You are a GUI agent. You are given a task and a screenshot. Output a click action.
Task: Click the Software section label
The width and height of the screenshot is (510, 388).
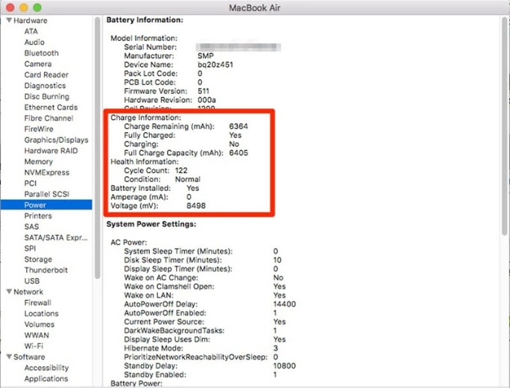click(x=29, y=357)
